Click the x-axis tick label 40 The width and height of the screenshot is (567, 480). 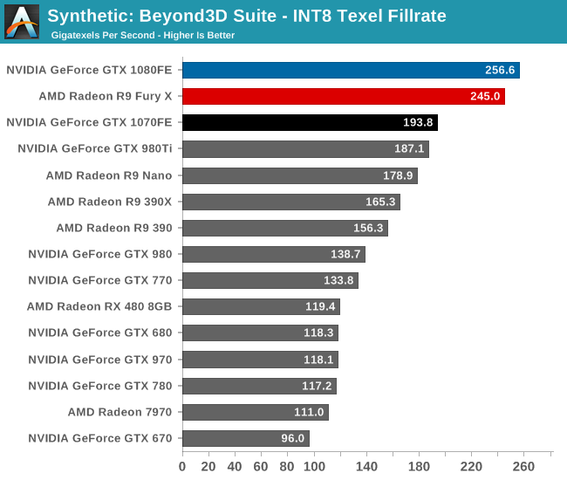pos(235,467)
